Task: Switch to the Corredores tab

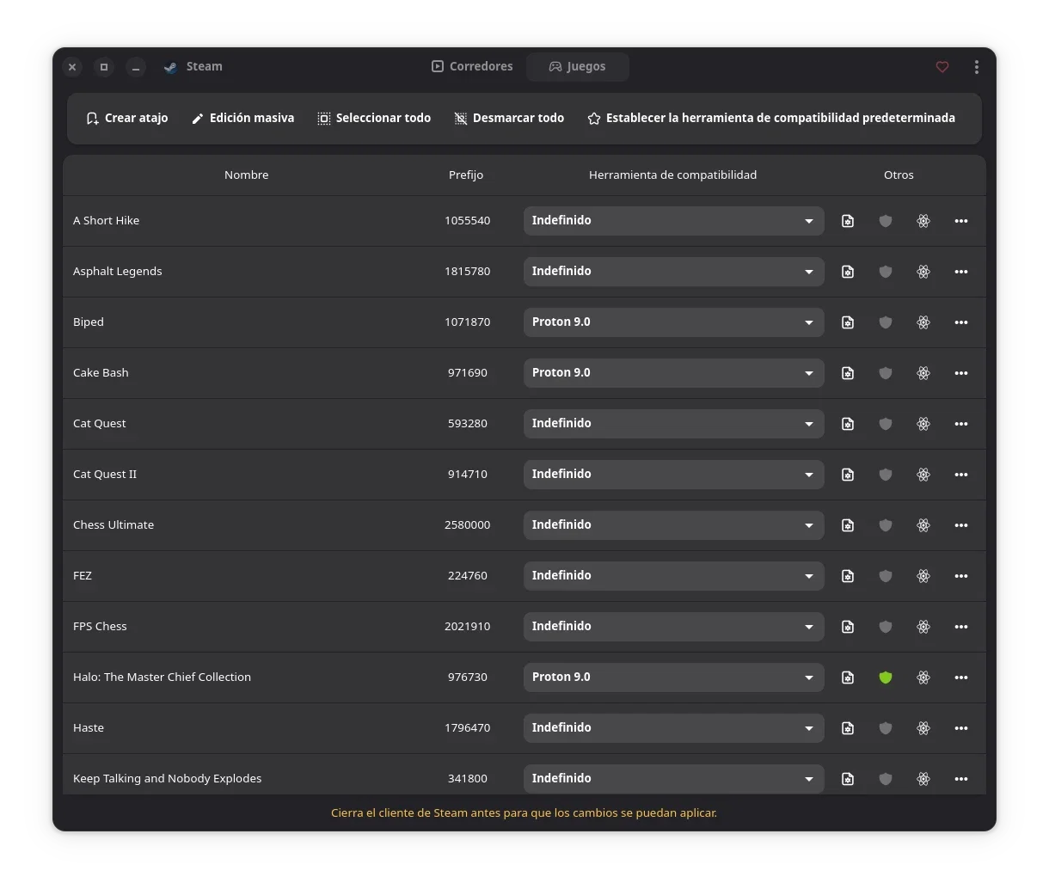Action: click(x=472, y=66)
